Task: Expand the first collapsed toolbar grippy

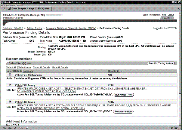Action: click(x=5, y=5)
